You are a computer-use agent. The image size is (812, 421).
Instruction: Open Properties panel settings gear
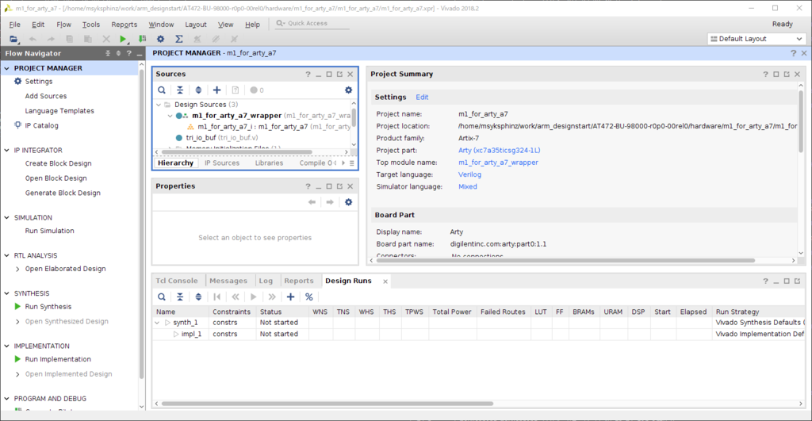349,202
